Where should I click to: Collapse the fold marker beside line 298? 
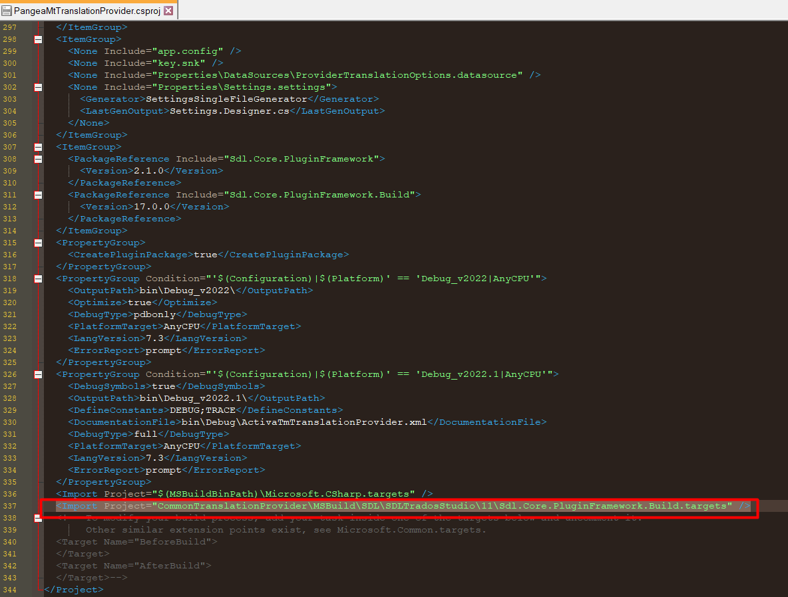click(x=38, y=39)
